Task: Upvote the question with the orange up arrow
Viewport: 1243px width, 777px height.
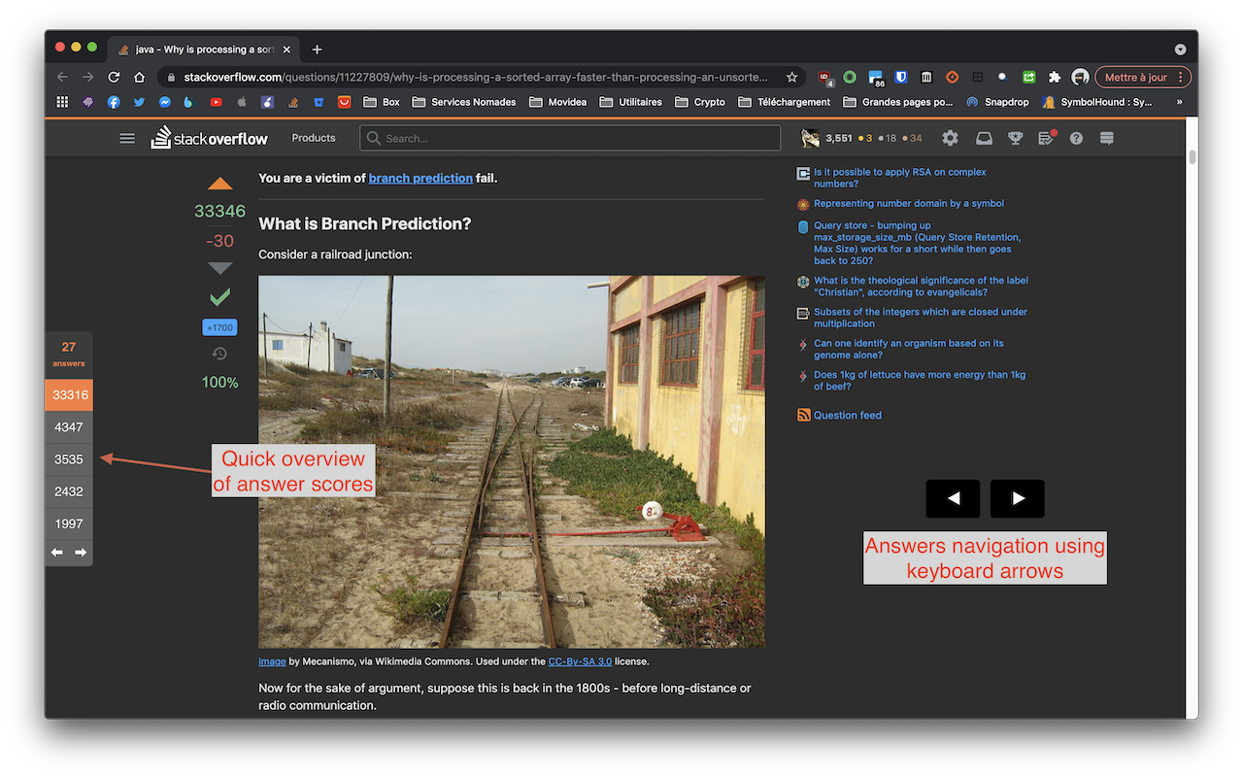Action: (x=219, y=183)
